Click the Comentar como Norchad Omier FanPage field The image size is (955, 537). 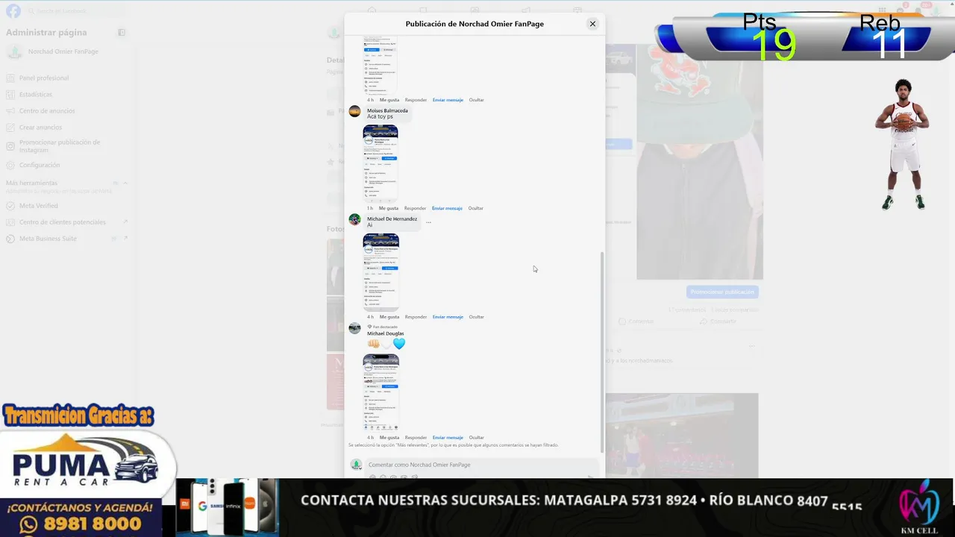click(x=483, y=465)
